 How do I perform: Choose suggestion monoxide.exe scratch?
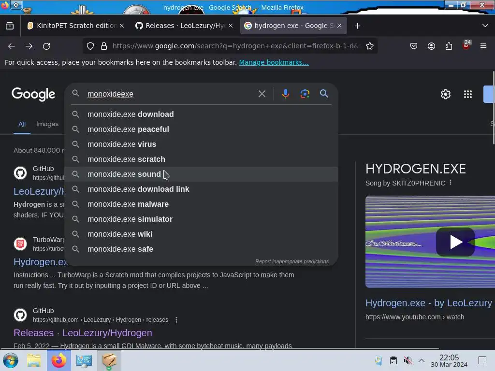[202, 159]
